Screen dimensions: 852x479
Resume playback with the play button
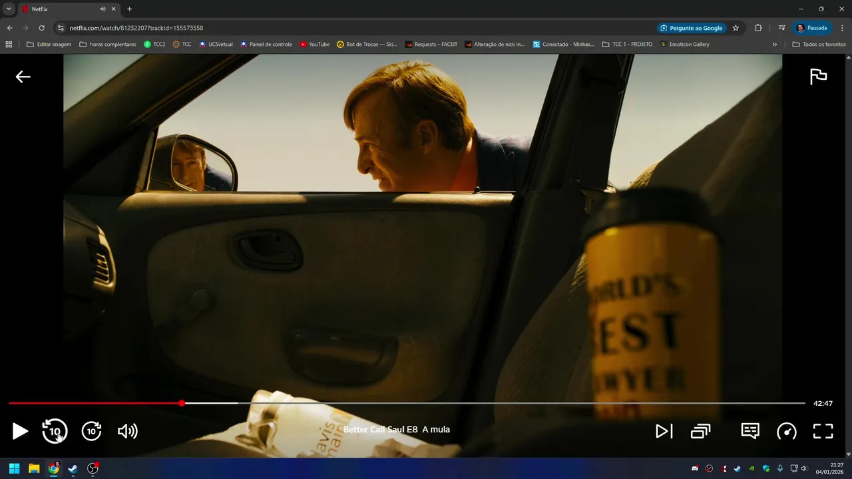[x=20, y=431]
